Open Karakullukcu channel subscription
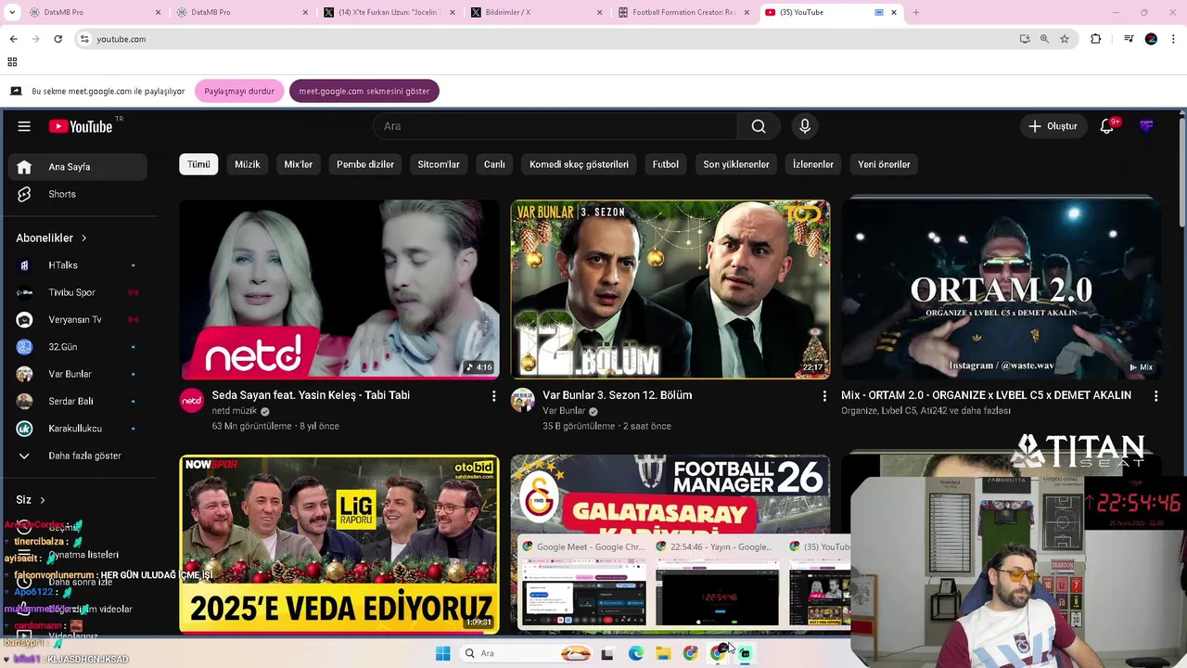 pos(78,429)
